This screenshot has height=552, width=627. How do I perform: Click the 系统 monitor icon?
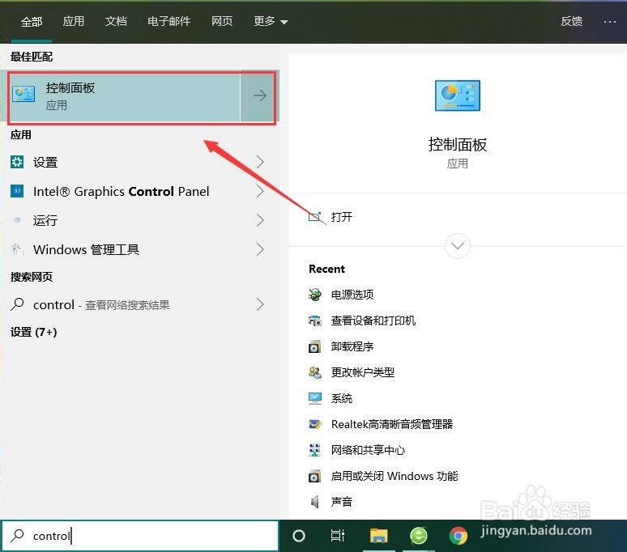(314, 398)
